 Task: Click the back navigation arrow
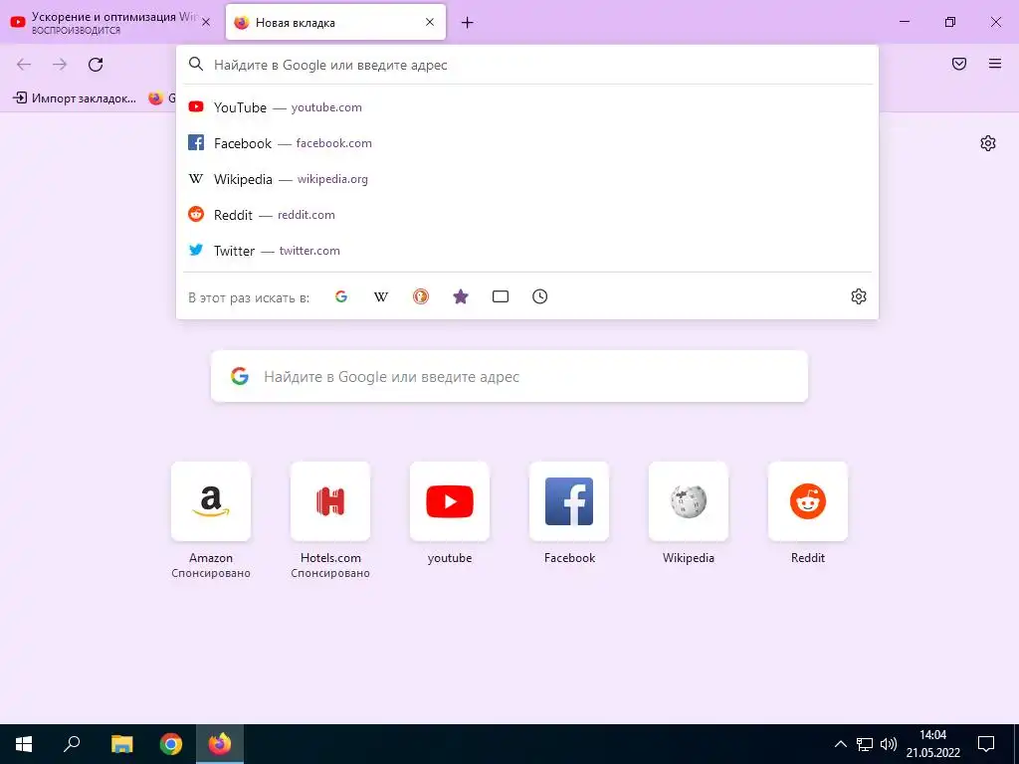click(x=24, y=65)
